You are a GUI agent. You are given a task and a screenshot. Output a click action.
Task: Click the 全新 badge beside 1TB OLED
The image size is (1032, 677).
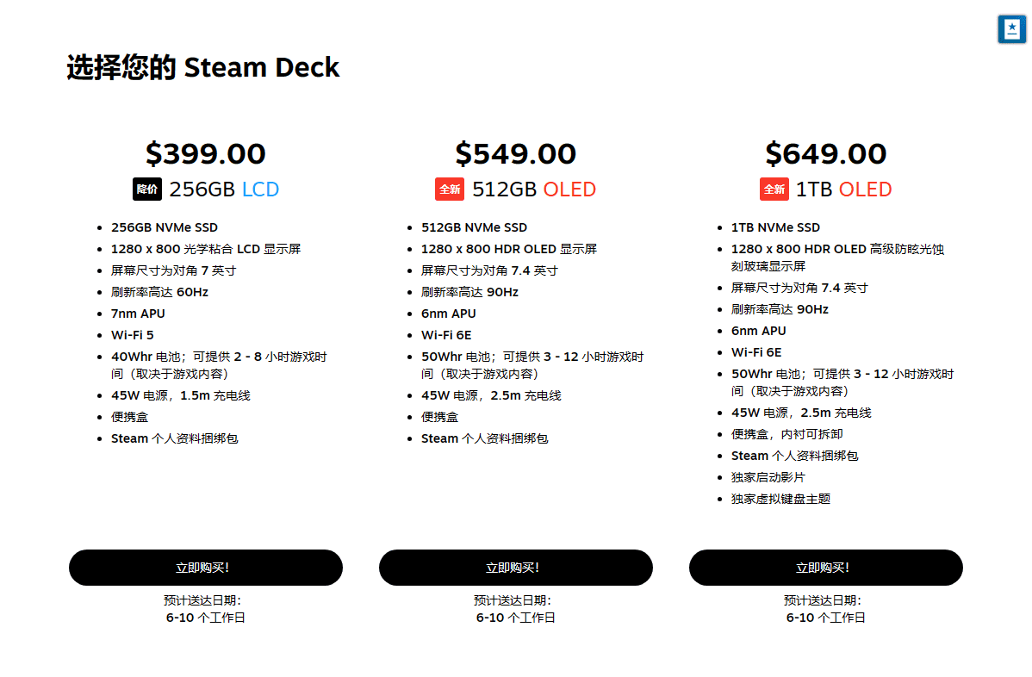coord(774,189)
